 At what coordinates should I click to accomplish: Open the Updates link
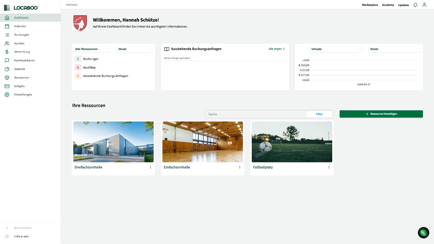403,5
